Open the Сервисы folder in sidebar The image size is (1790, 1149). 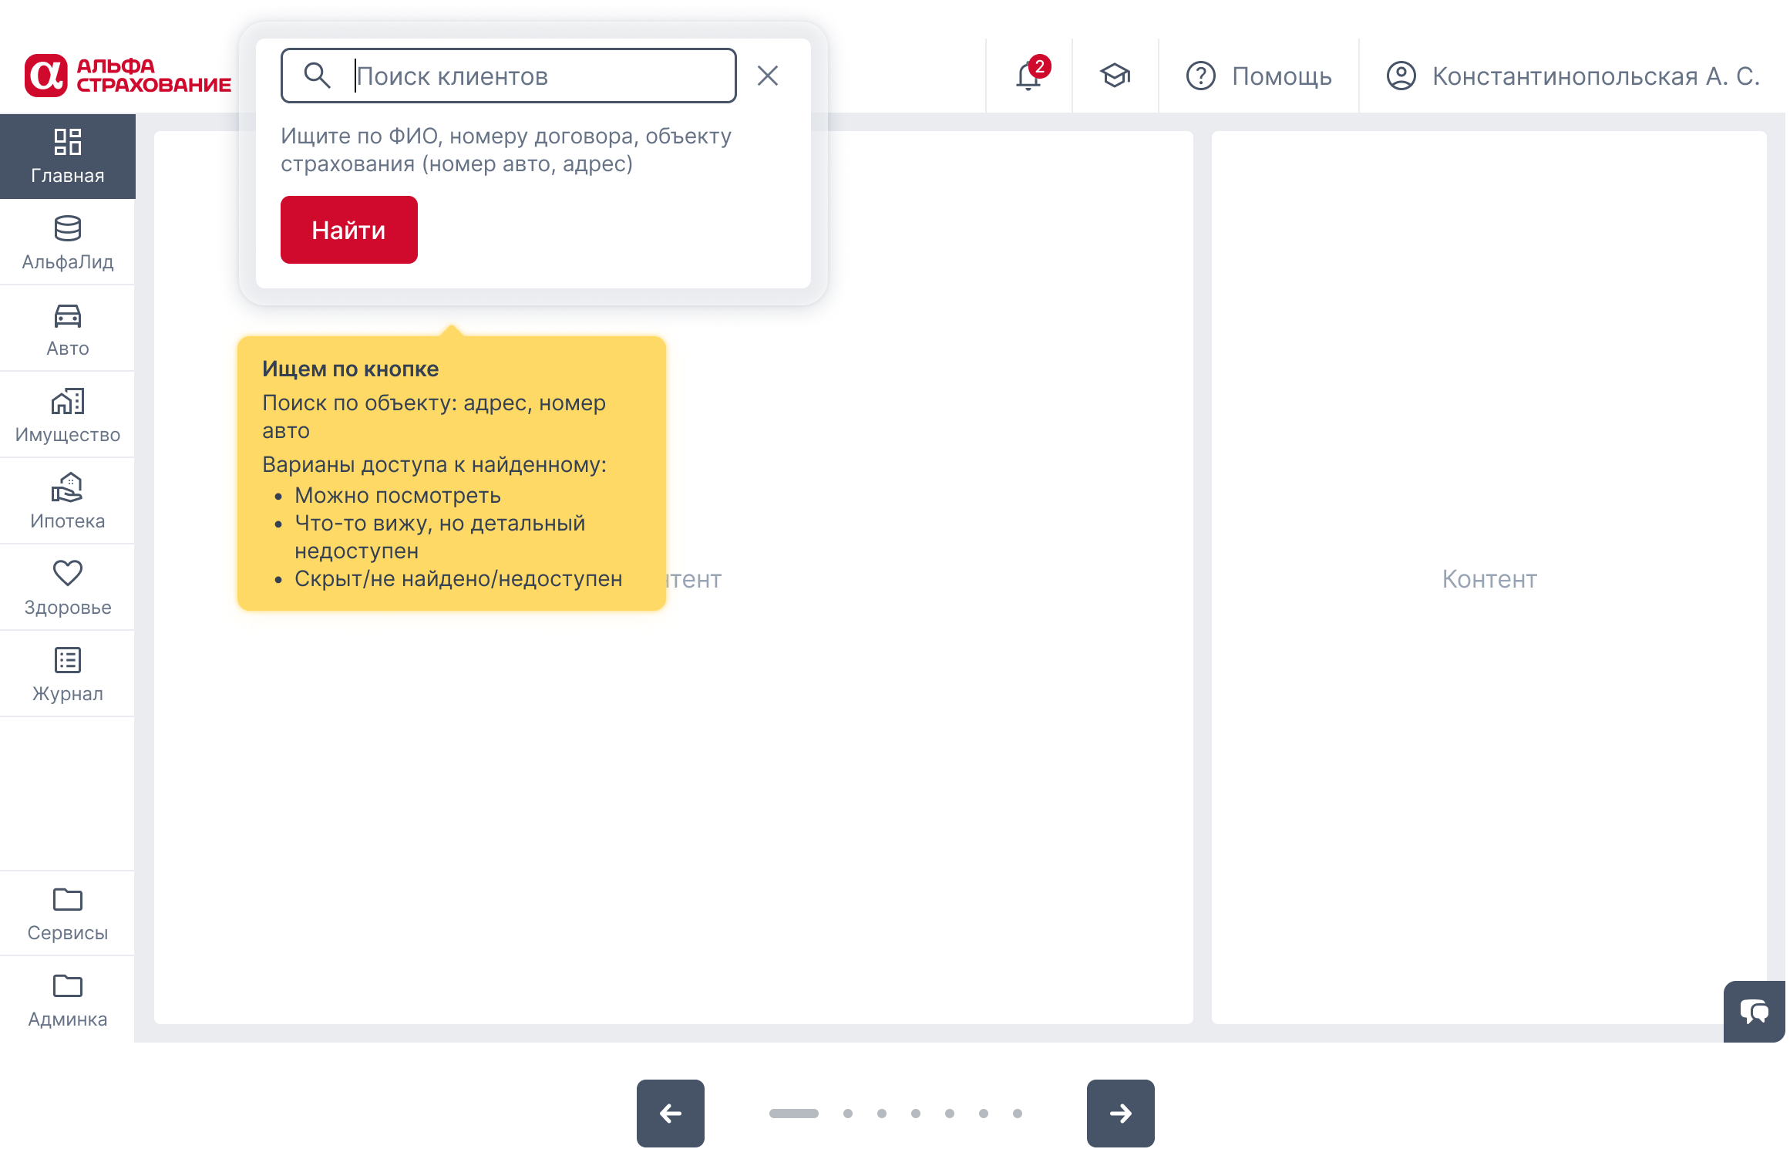(68, 914)
